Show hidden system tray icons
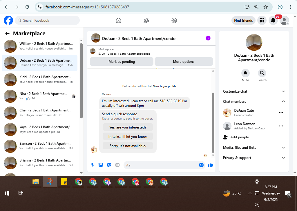This screenshot has width=297, height=211. (250, 193)
